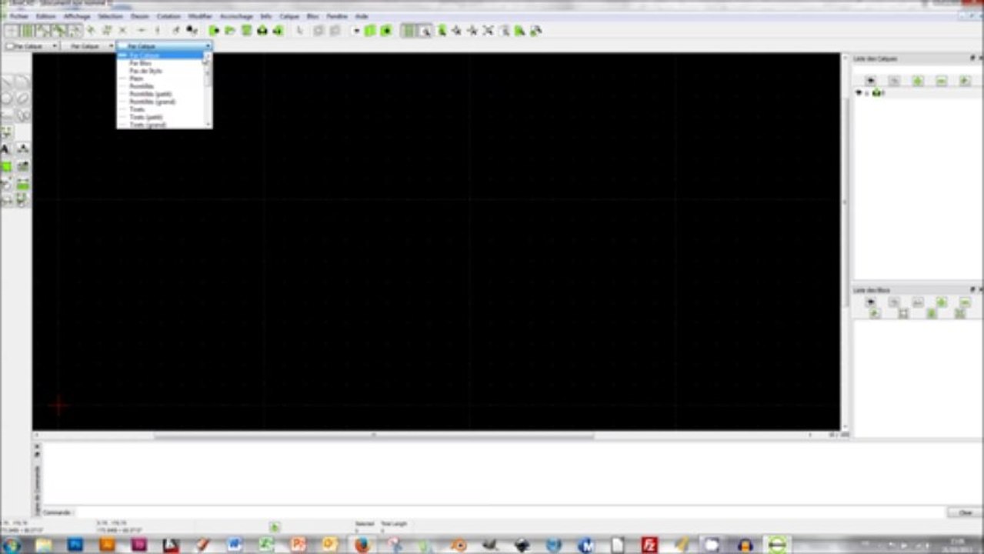Click the Auto zoom icon
Screen dimensions: 984x554
tap(488, 31)
